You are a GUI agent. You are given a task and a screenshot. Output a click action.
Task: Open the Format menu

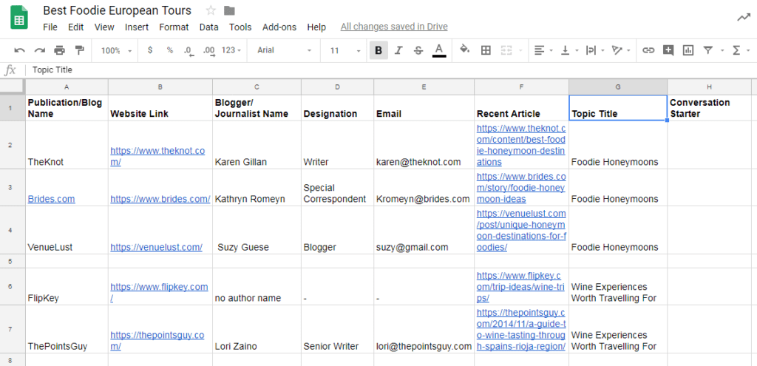tap(174, 27)
